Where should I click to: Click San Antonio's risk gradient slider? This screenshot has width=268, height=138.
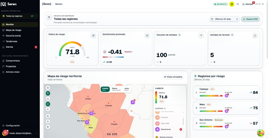[211, 127]
